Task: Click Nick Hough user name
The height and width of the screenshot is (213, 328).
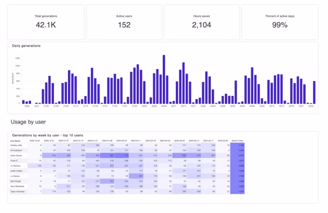Action: pos(15,181)
